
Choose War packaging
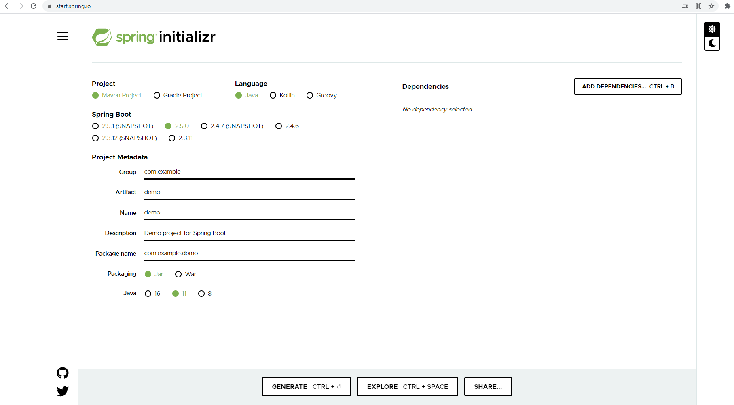pos(186,274)
